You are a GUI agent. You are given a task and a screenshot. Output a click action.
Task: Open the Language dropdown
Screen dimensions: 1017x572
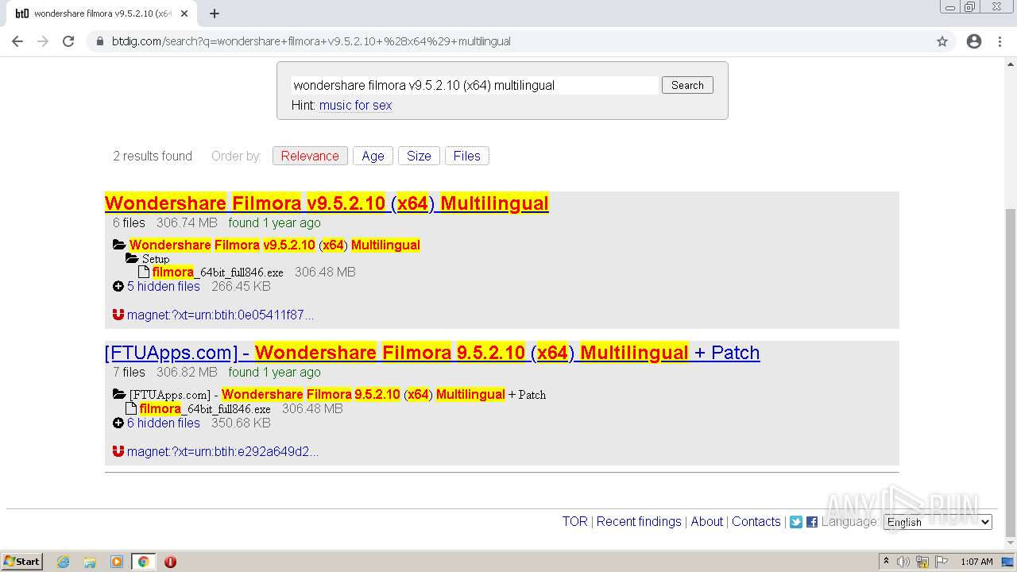(938, 522)
